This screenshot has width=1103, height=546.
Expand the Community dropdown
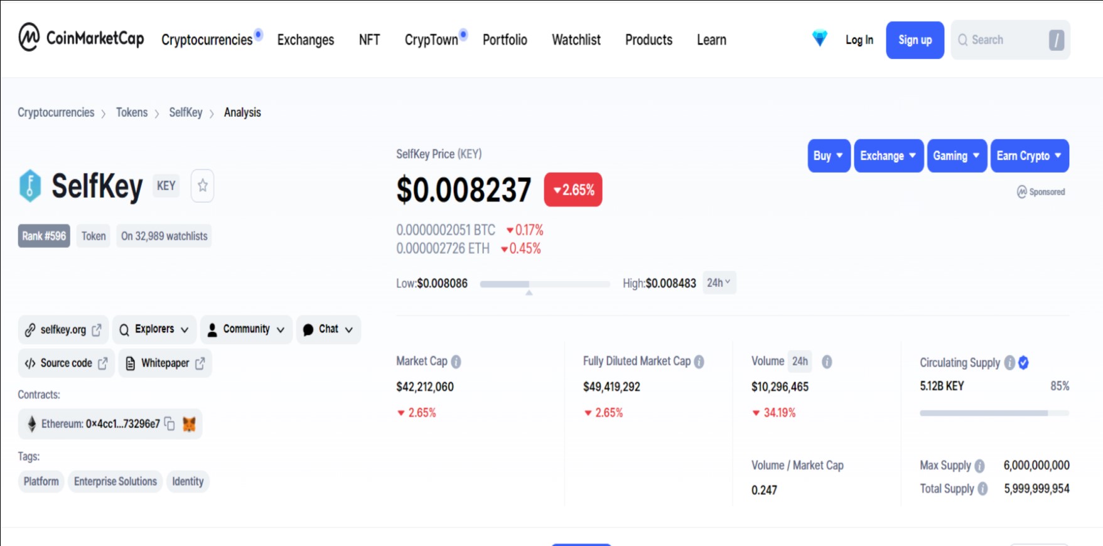click(247, 329)
